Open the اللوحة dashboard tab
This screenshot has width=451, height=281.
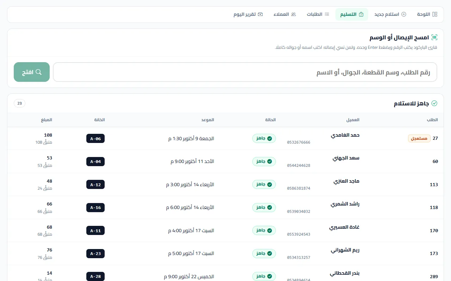[x=427, y=14]
